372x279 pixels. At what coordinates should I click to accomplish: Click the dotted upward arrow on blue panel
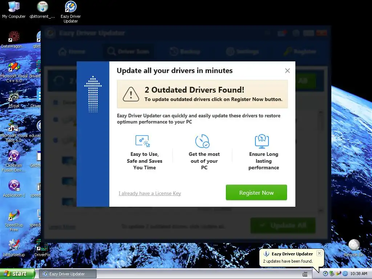93,94
